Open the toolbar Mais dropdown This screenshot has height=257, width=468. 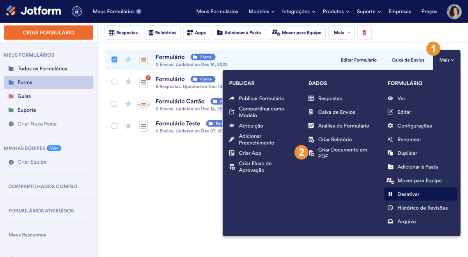342,33
